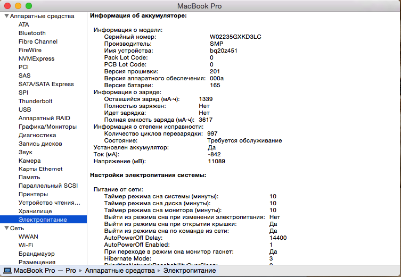The height and width of the screenshot is (277, 401).
Task: Click MacBook Pro — Pro in path bar
Action: (x=45, y=271)
